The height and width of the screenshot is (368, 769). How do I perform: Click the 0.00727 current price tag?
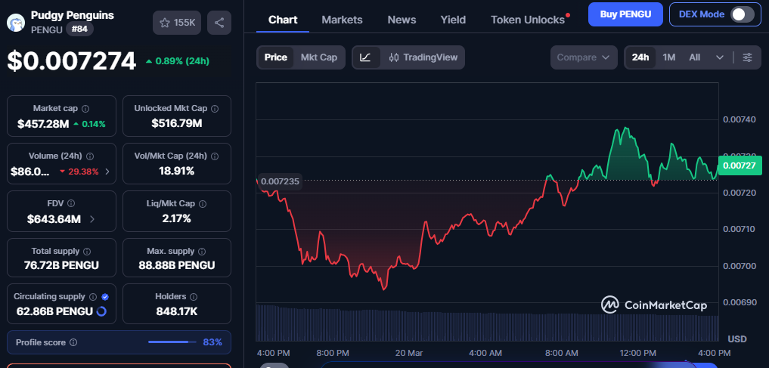[x=740, y=165]
